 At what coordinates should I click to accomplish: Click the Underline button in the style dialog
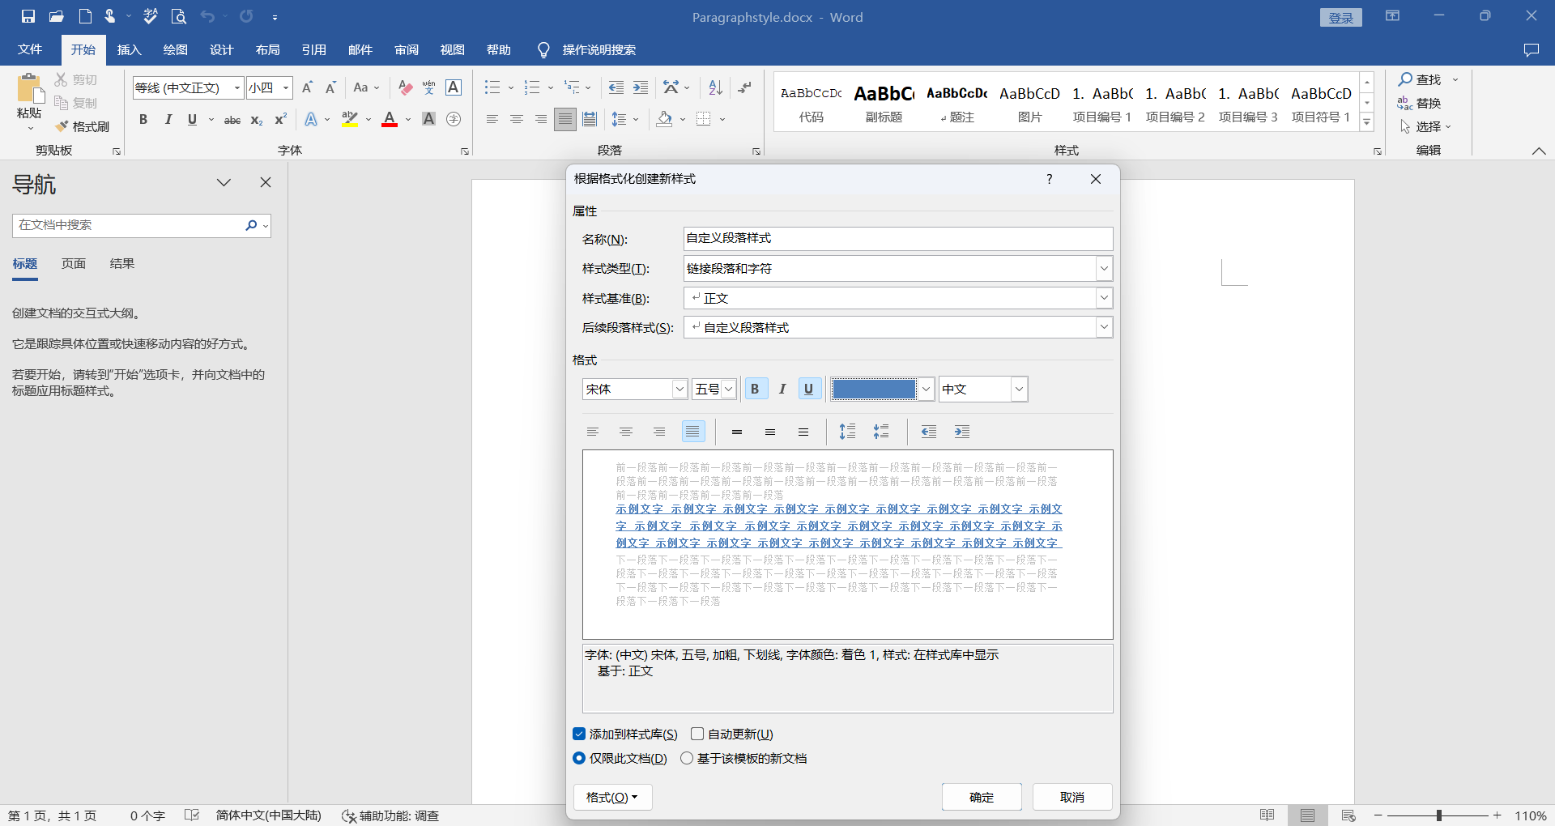pos(808,390)
